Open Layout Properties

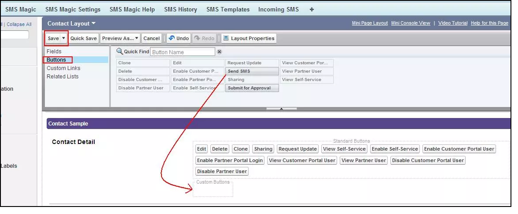249,38
